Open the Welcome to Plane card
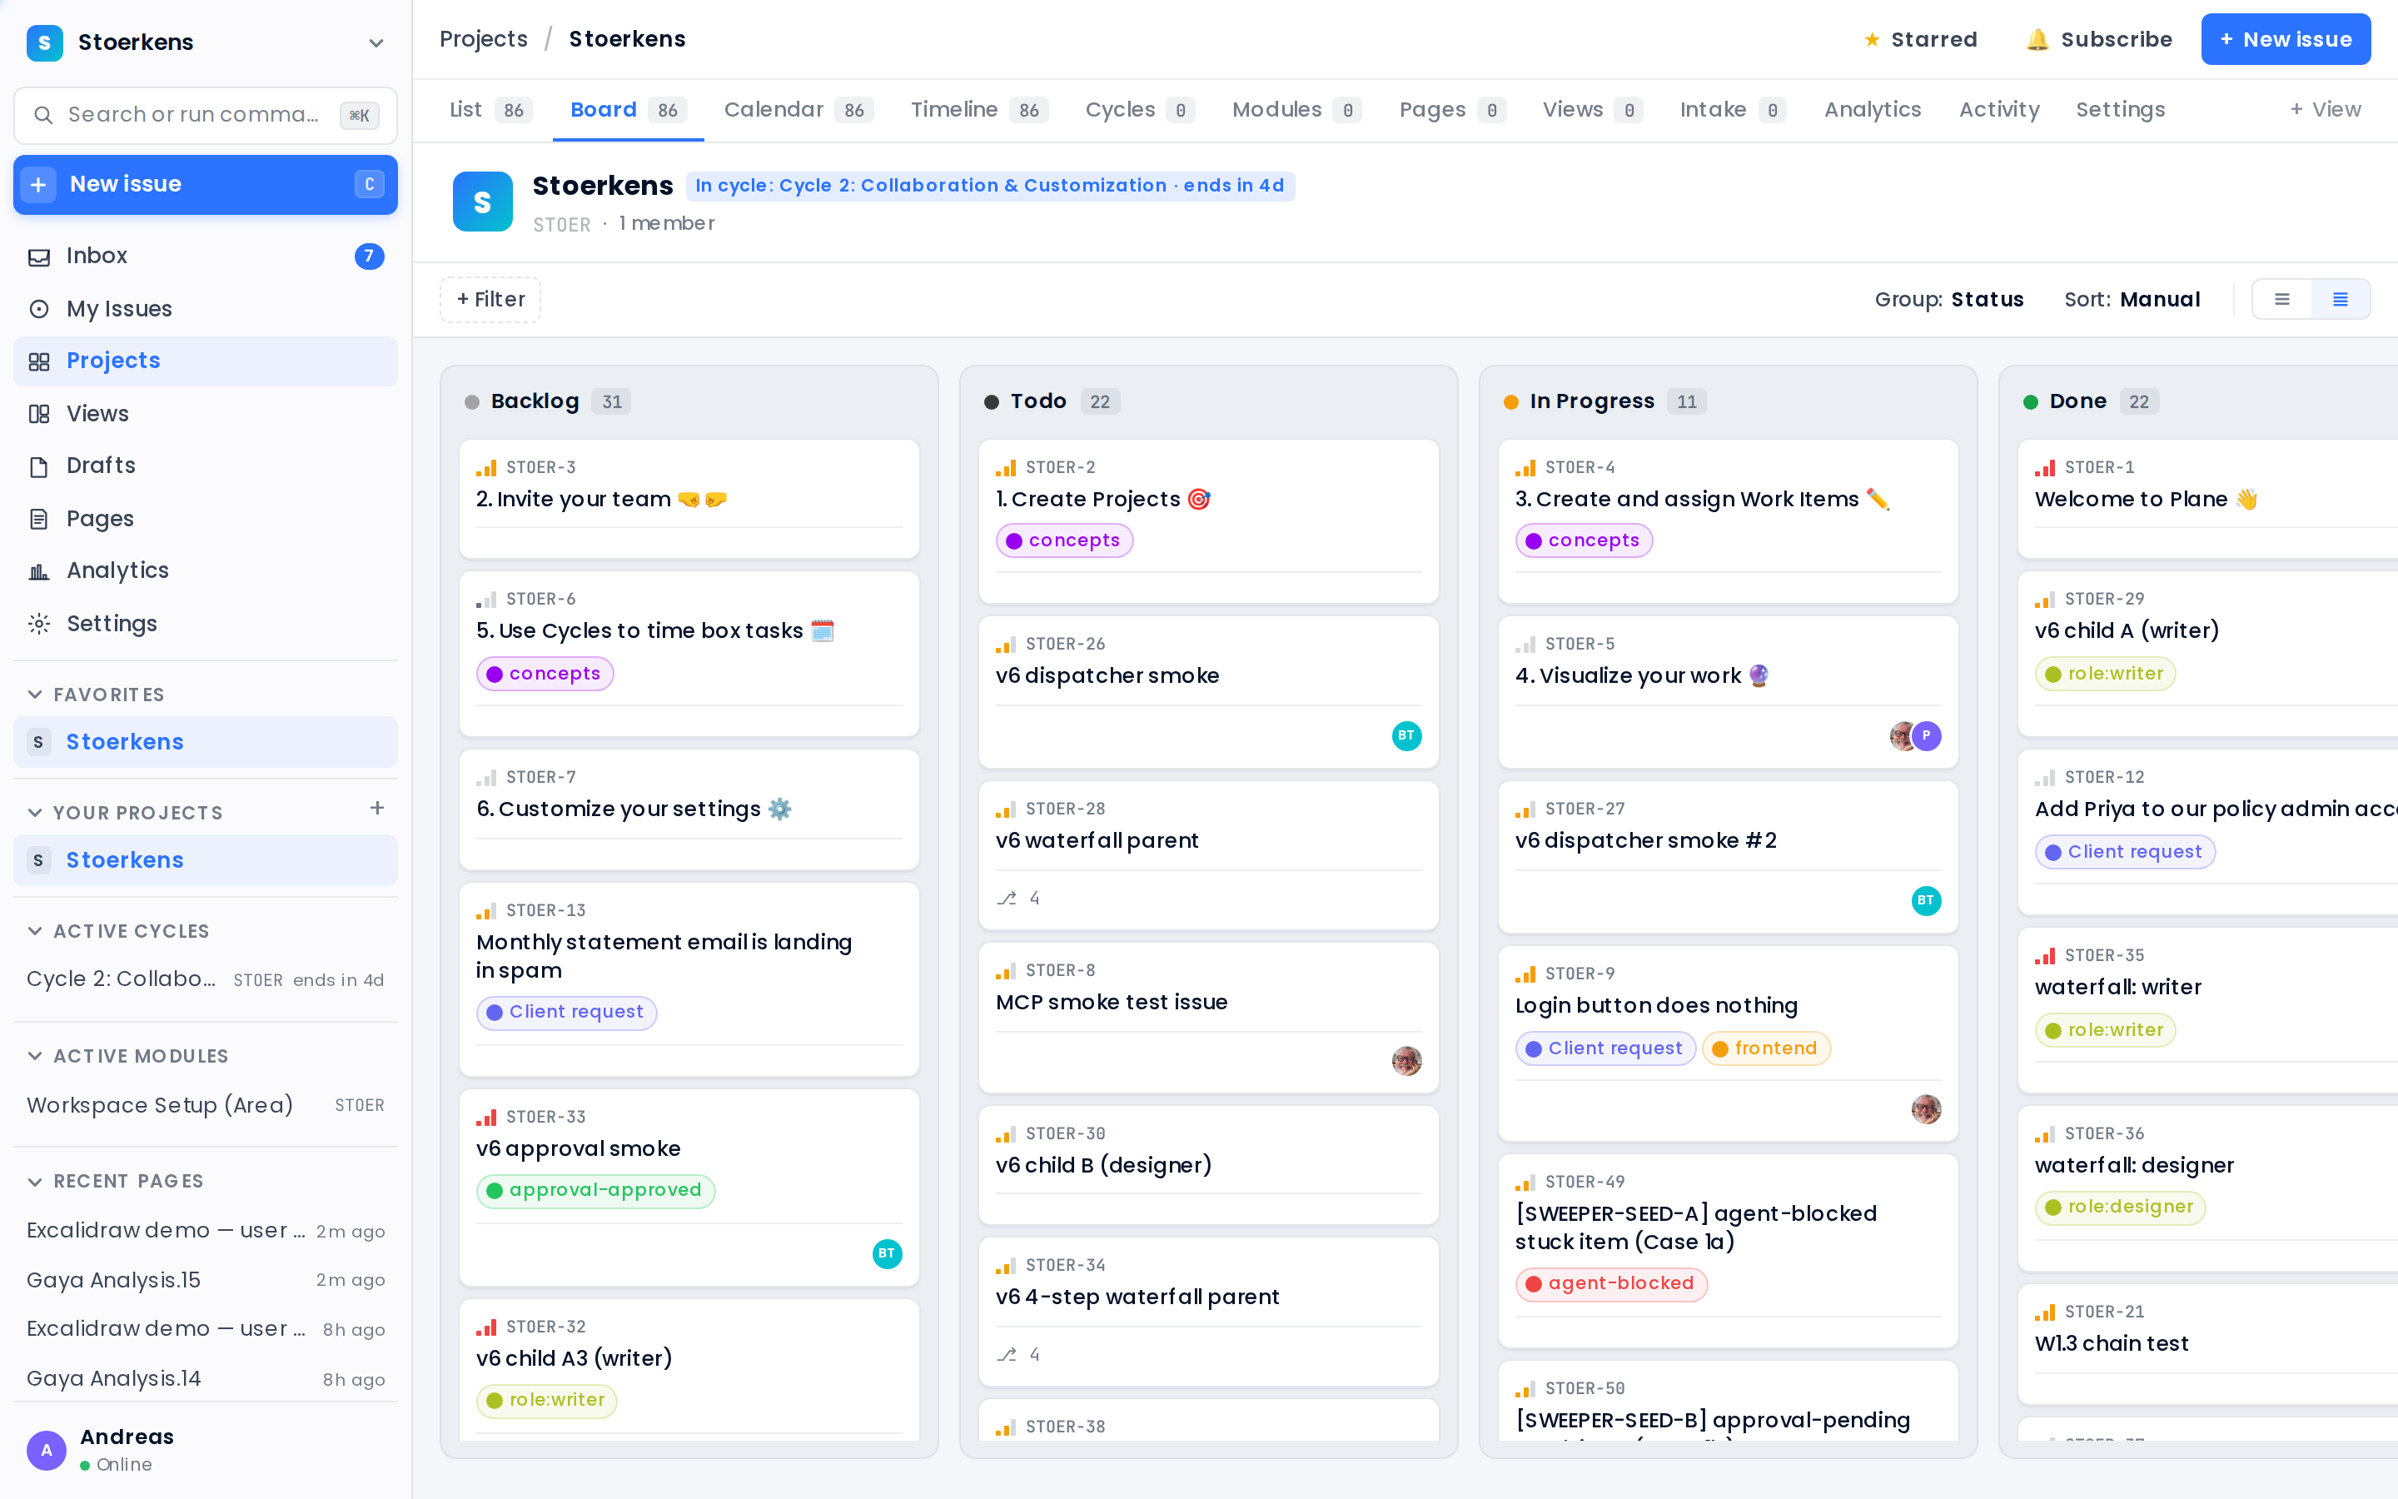Viewport: 2398px width, 1499px height. (x=2208, y=499)
